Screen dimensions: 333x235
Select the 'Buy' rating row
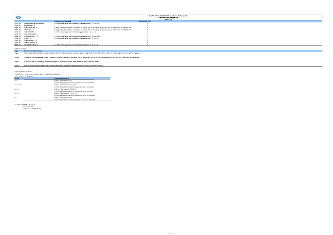[15, 81]
